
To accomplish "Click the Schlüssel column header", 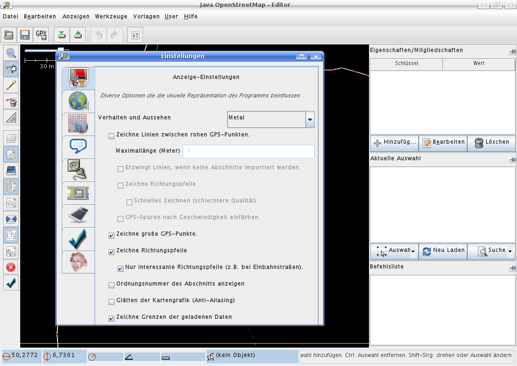I will [x=407, y=63].
